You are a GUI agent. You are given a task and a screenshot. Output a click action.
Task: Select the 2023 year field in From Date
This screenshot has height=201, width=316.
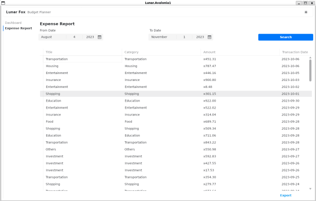click(x=90, y=37)
